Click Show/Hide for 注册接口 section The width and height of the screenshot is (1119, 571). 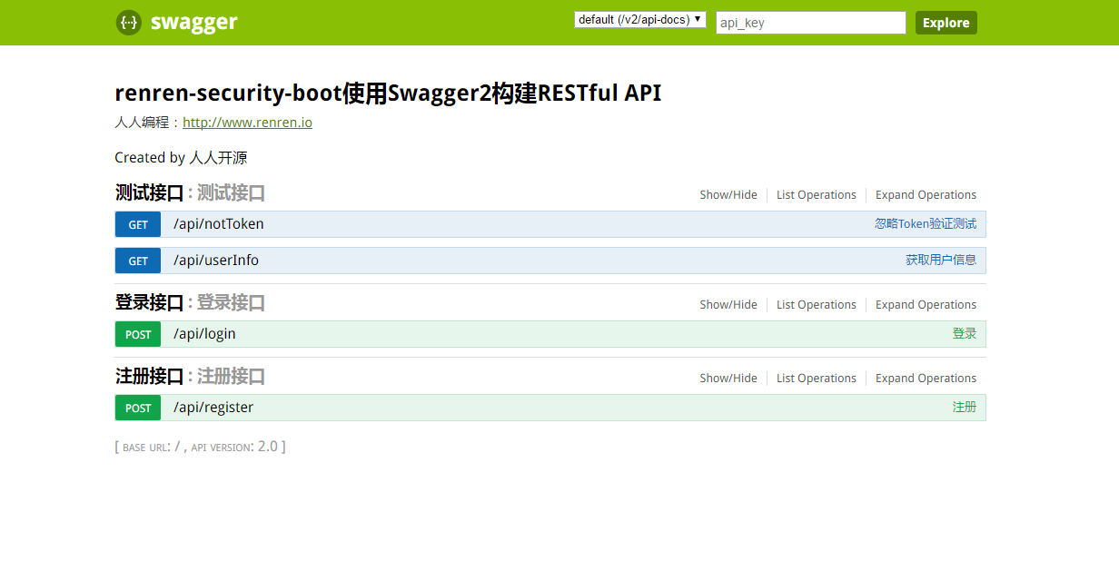[x=728, y=379]
